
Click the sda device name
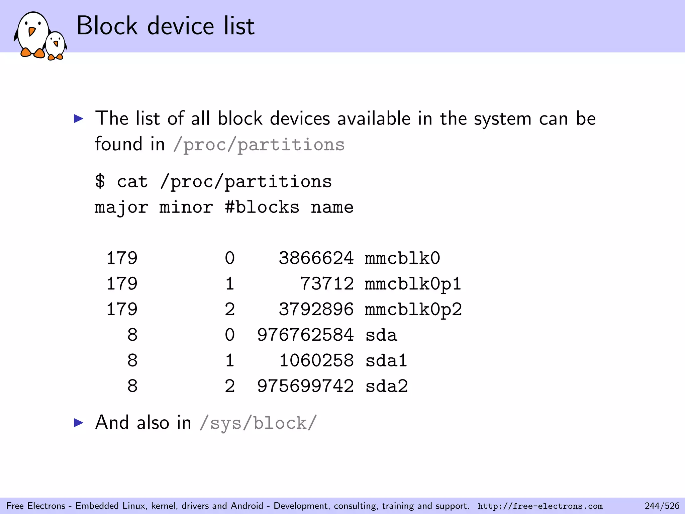pyautogui.click(x=381, y=335)
